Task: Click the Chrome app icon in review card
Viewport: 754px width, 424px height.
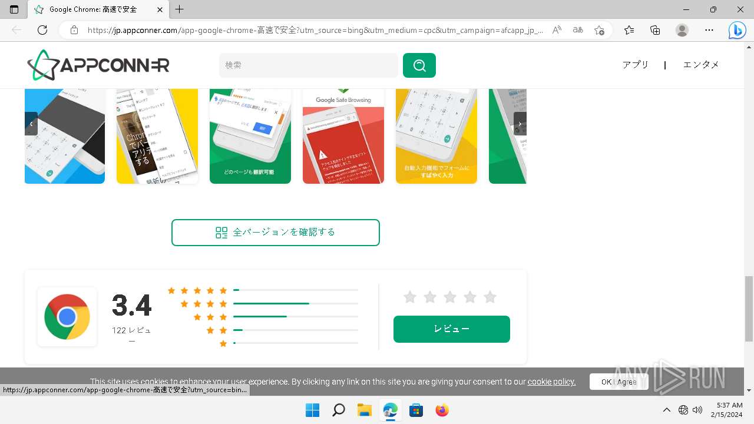Action: [67, 317]
